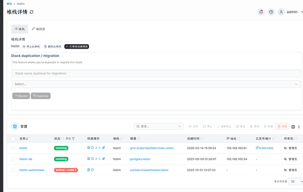Switch to the 堆栈 tab

click(19, 29)
